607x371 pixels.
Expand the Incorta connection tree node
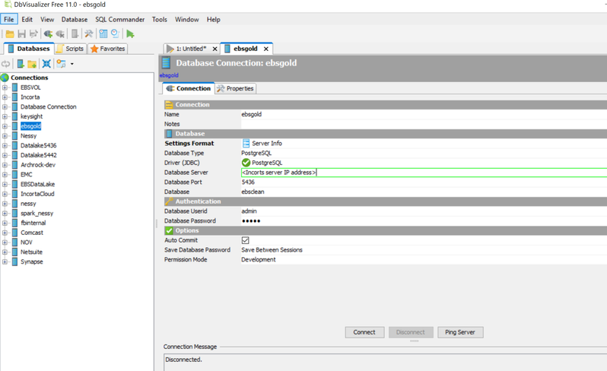click(5, 97)
